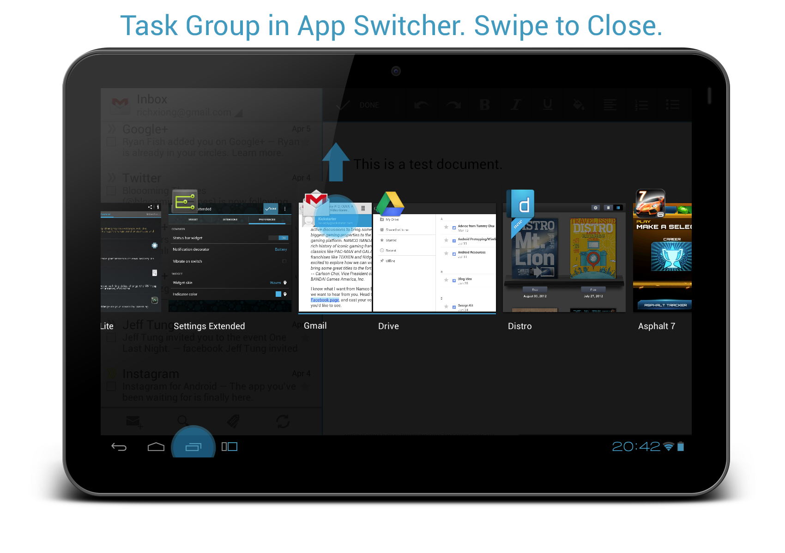Expand the Inbox account dropdown
Screen dimensions: 785x553
point(238,113)
